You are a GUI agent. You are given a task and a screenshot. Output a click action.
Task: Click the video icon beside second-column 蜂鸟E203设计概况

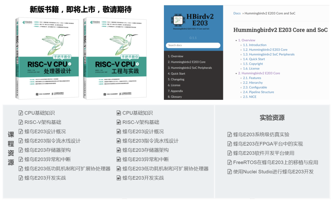pos(119,132)
